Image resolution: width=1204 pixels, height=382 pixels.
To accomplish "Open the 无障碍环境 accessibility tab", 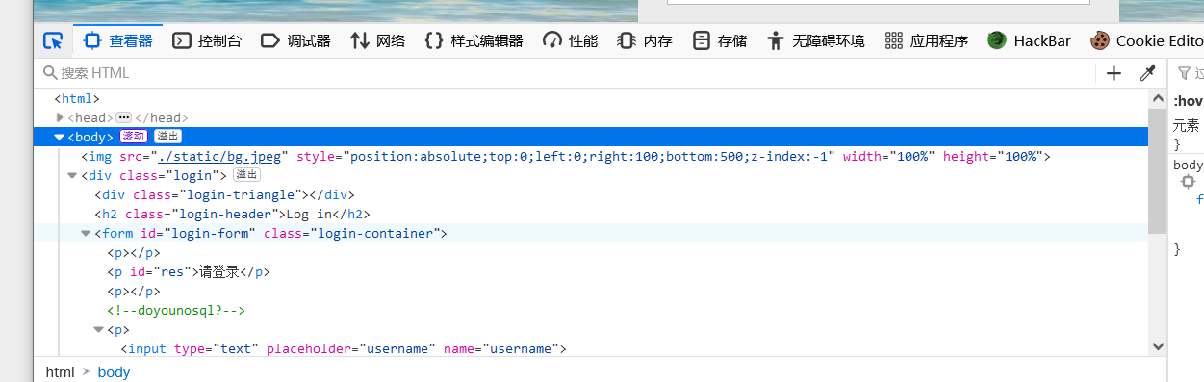I will point(816,40).
